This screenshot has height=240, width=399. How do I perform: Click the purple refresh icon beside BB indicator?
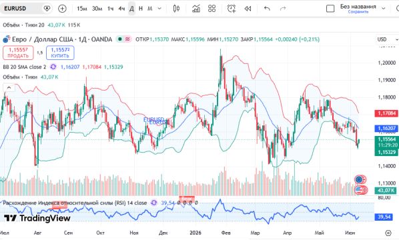pyautogui.click(x=53, y=67)
